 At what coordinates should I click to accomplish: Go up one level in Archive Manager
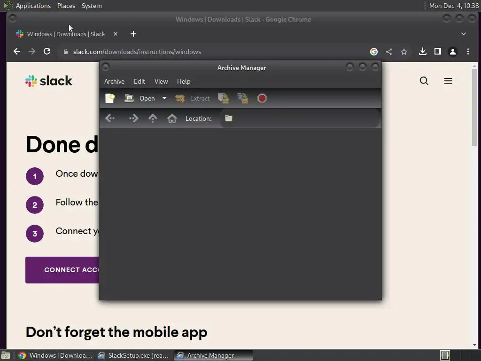point(153,118)
